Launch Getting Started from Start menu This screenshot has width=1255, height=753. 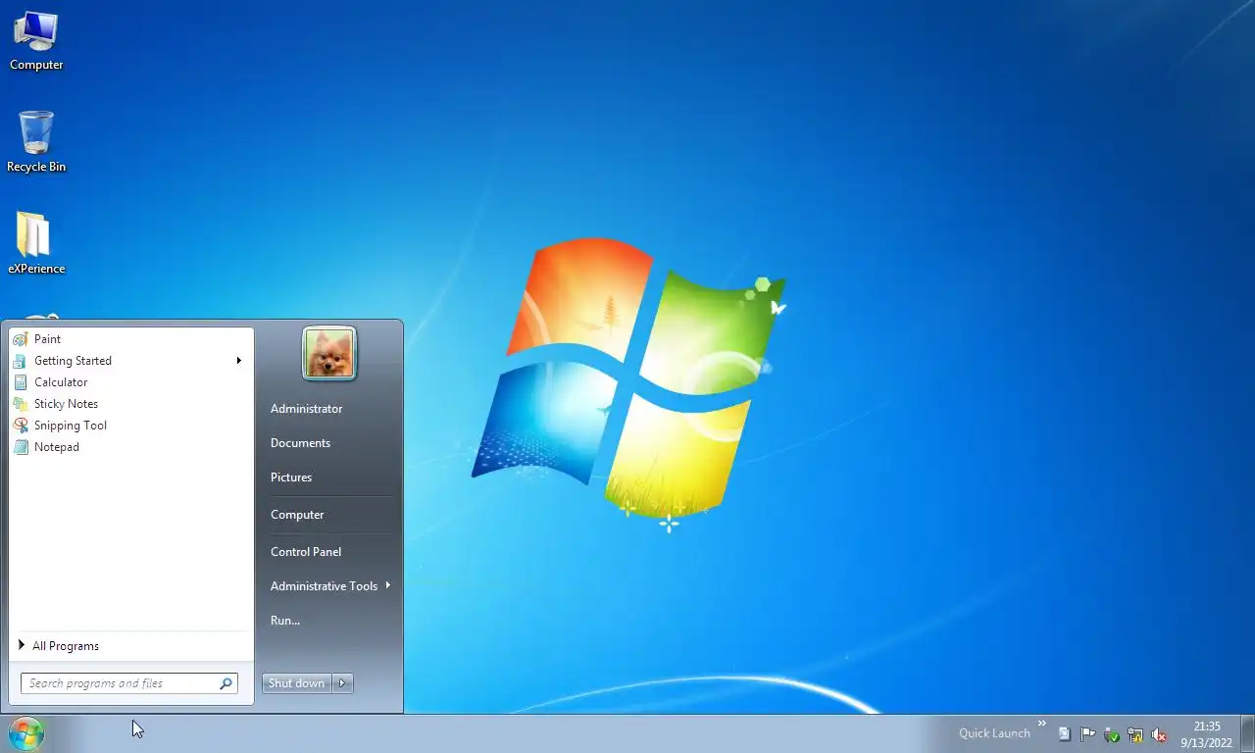point(131,361)
